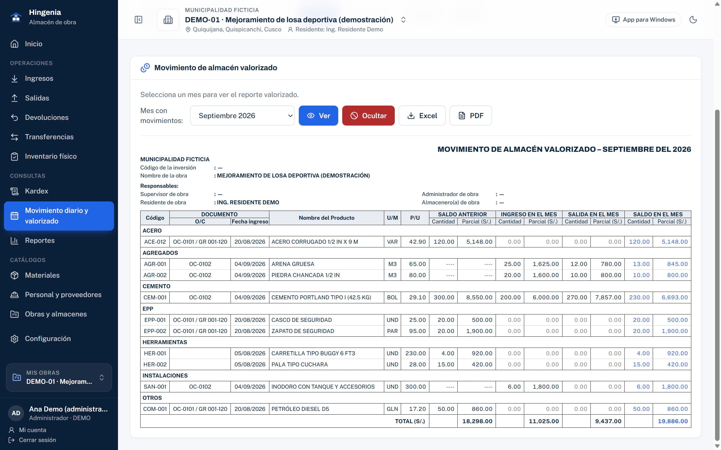The width and height of the screenshot is (721, 450).
Task: Collapse the sidebar with the panel icon
Action: 139,20
